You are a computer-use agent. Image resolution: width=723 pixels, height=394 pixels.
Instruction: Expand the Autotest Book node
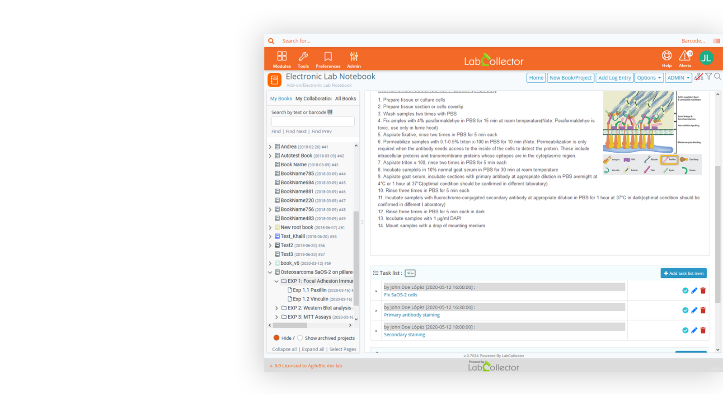coord(270,156)
